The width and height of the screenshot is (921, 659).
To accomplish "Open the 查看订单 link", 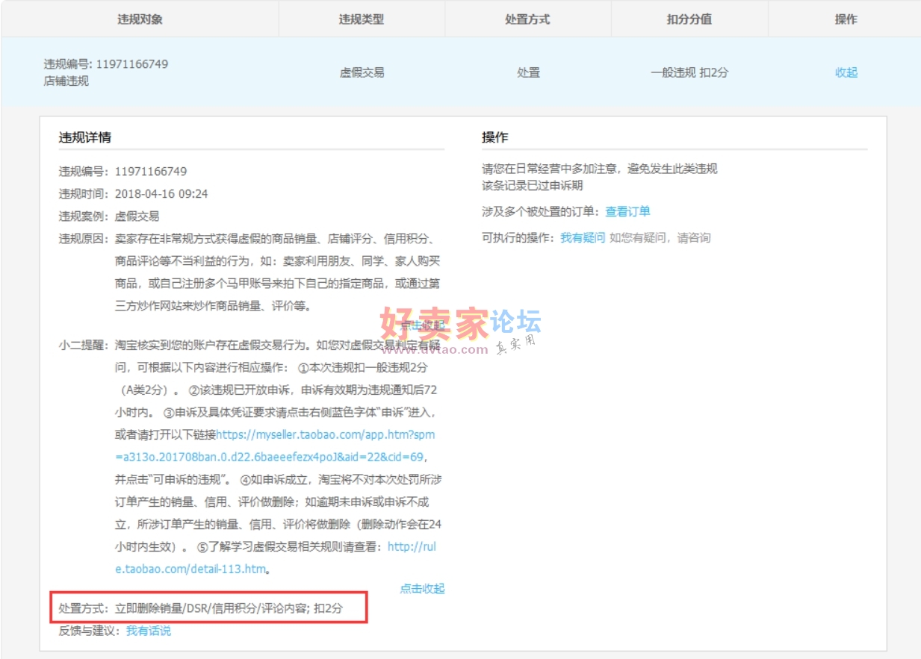I will pos(627,211).
